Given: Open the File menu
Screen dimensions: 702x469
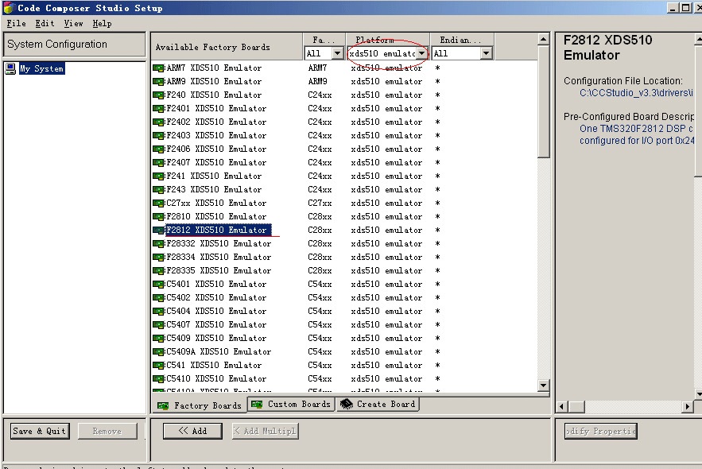Looking at the screenshot, I should coord(16,23).
